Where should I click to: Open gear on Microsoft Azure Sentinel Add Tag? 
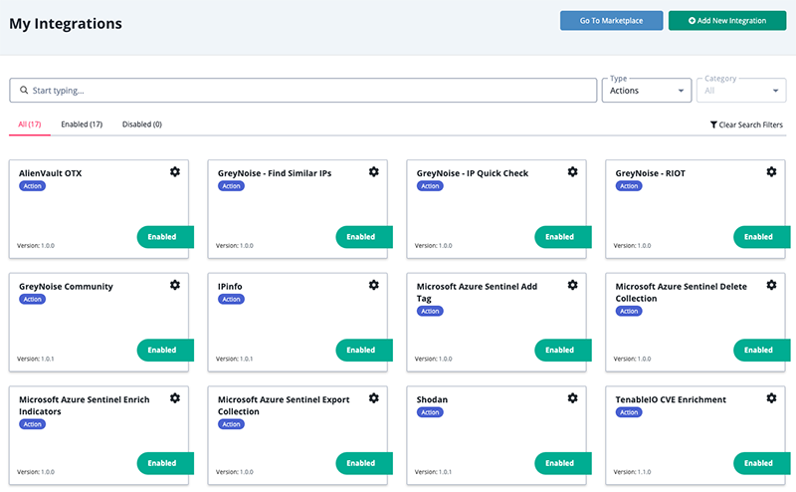pyautogui.click(x=573, y=285)
